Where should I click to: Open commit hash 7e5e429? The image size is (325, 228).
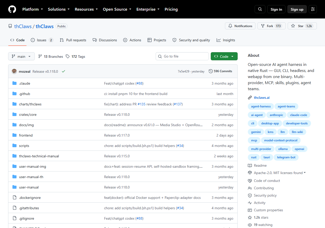183,71
